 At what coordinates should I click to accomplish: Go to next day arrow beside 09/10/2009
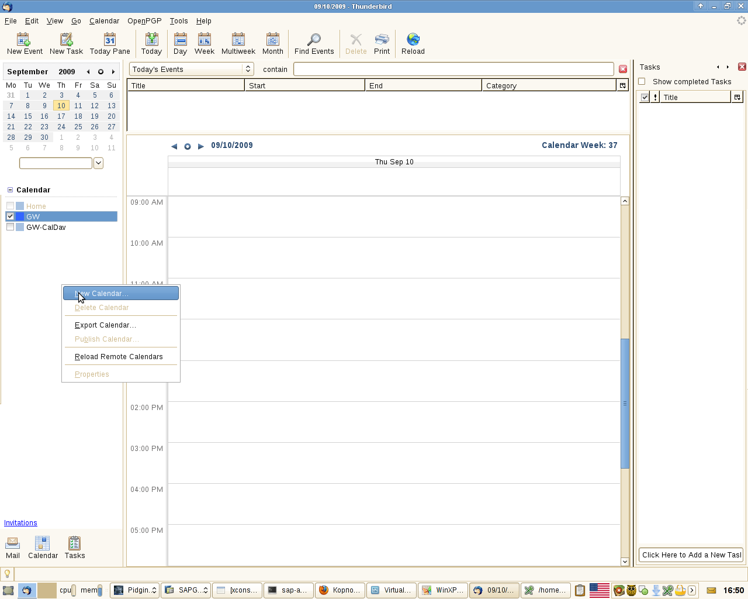[x=201, y=146]
